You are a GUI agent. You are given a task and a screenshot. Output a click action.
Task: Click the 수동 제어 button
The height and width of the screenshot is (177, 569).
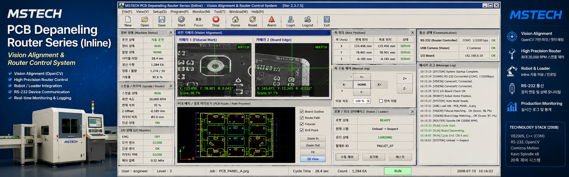click(347, 157)
